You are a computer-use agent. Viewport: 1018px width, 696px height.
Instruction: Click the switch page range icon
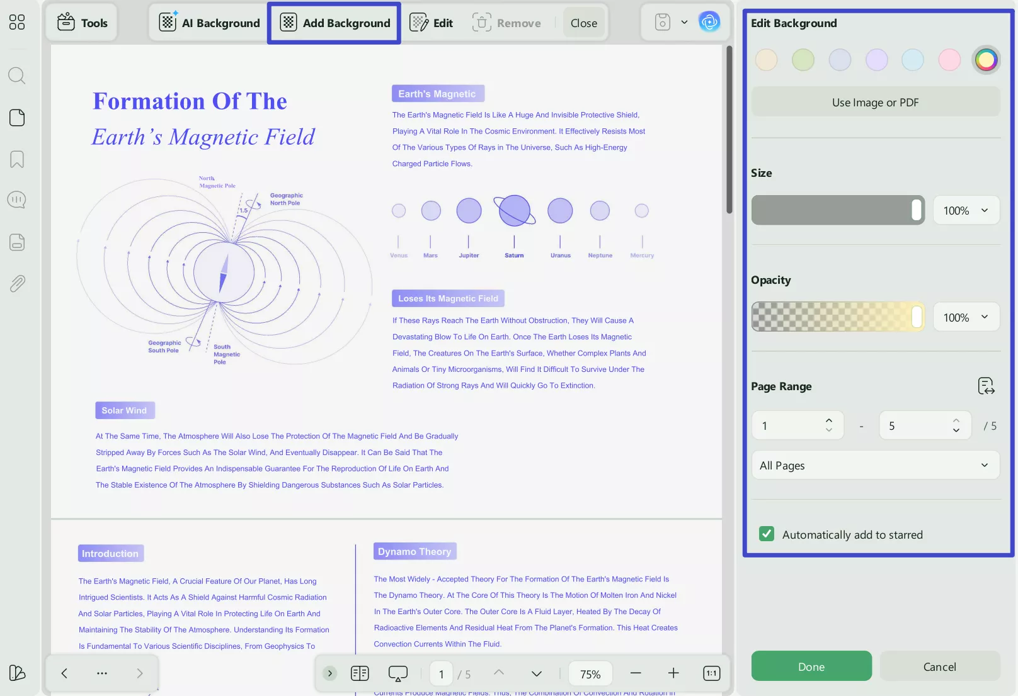click(x=986, y=386)
